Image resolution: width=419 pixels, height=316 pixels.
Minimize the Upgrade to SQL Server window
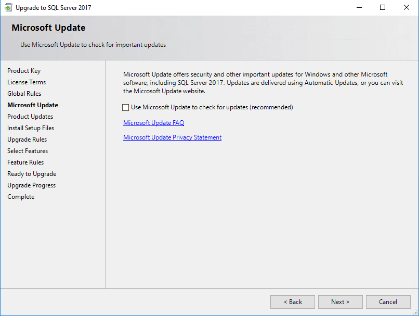[359, 8]
